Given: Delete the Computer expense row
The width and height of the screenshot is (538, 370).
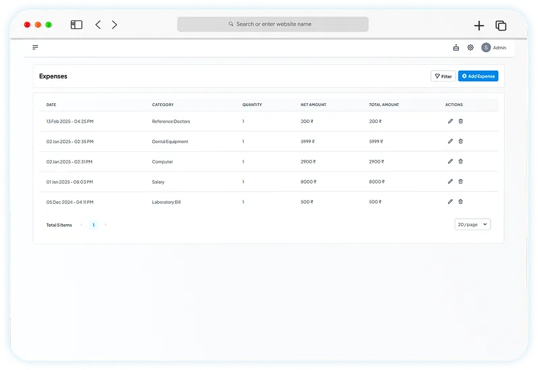Looking at the screenshot, I should (x=460, y=161).
